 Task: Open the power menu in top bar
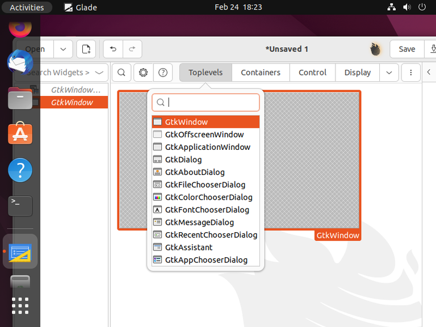(422, 7)
